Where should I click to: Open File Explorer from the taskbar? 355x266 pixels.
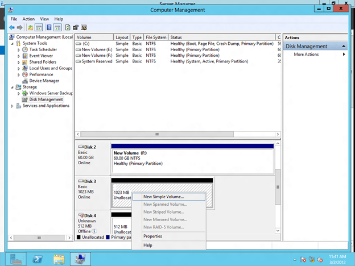59,259
